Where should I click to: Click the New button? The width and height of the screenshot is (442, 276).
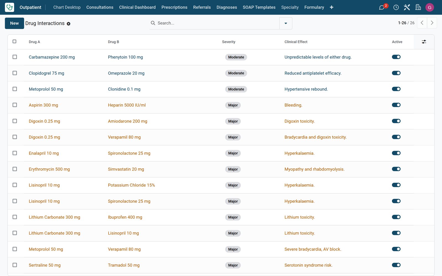coord(14,23)
